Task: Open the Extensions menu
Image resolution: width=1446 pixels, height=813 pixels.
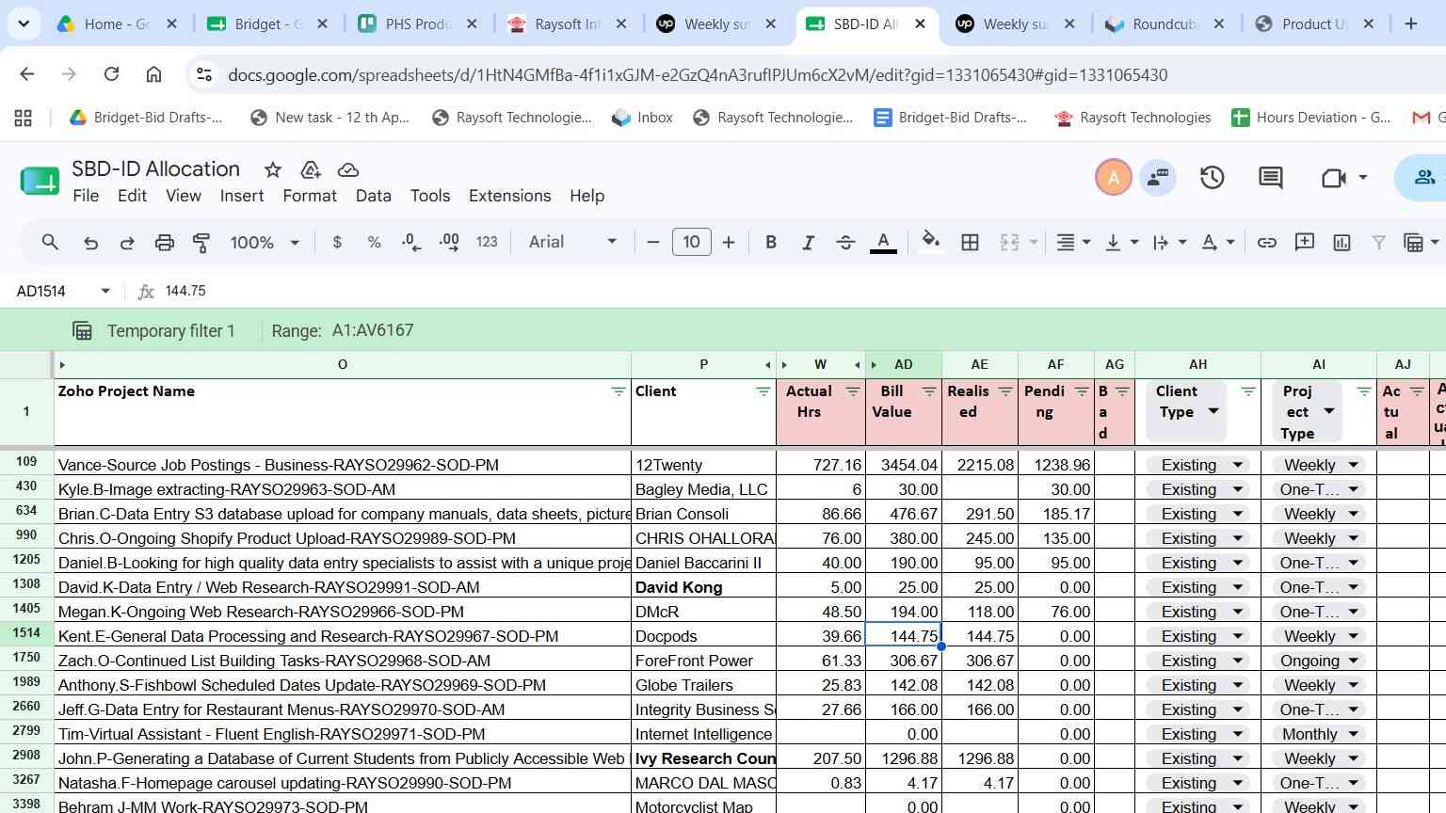Action: click(509, 196)
